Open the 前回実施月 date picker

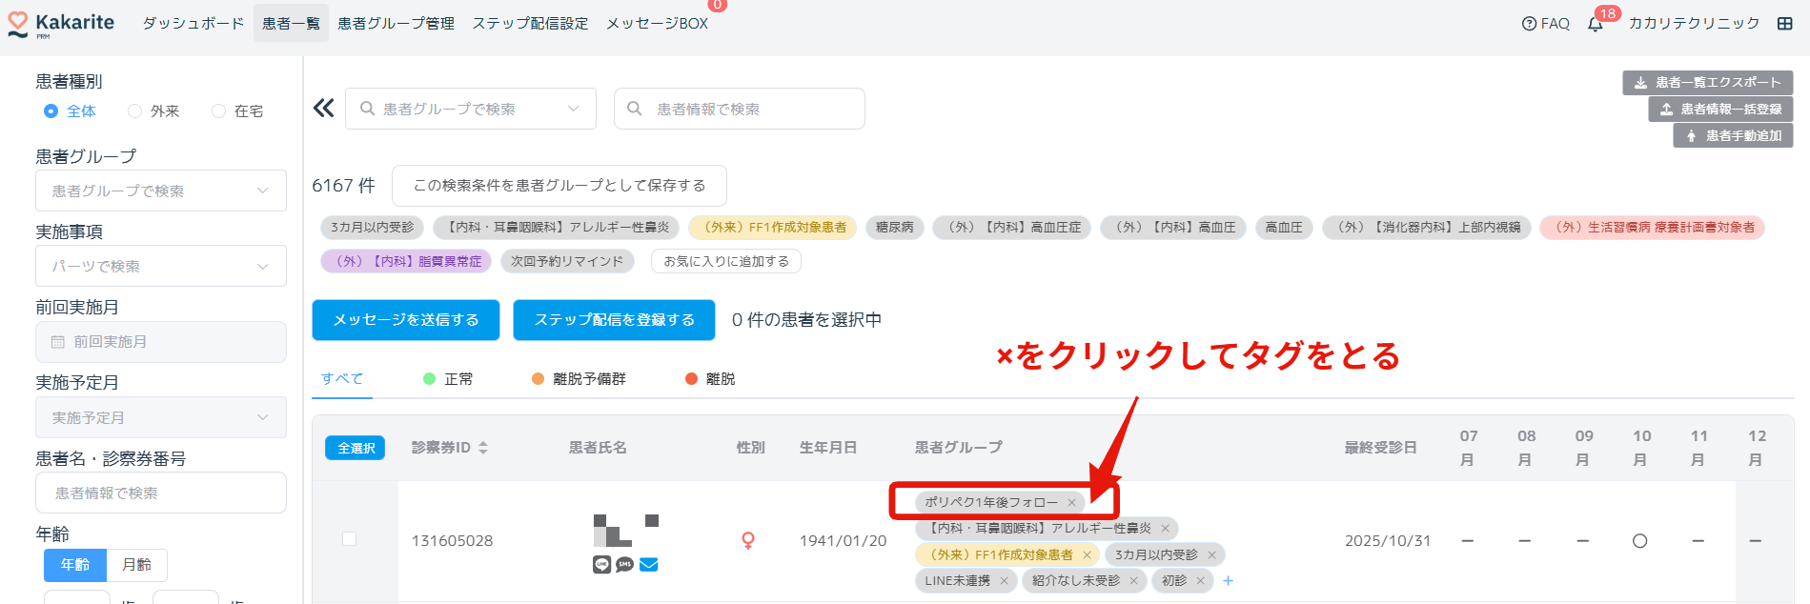(x=161, y=342)
